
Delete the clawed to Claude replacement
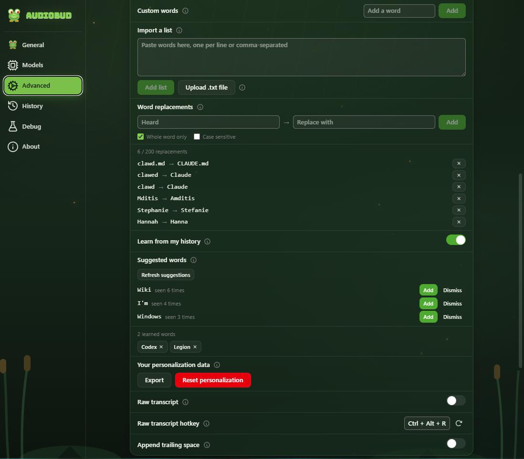click(459, 175)
